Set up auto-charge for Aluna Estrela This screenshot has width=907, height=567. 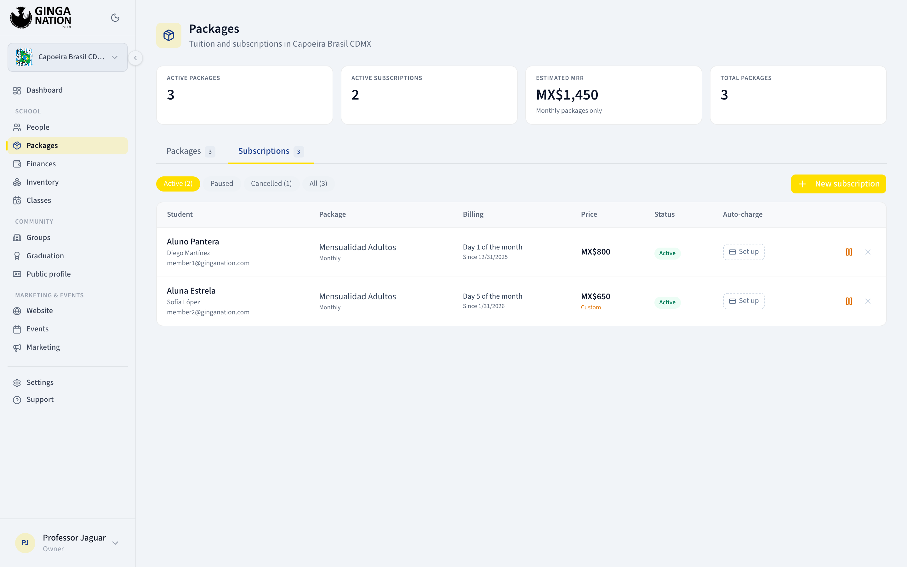[744, 301]
